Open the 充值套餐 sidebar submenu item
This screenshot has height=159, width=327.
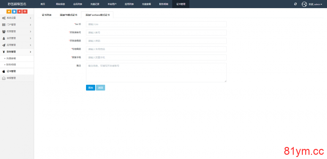point(11,58)
